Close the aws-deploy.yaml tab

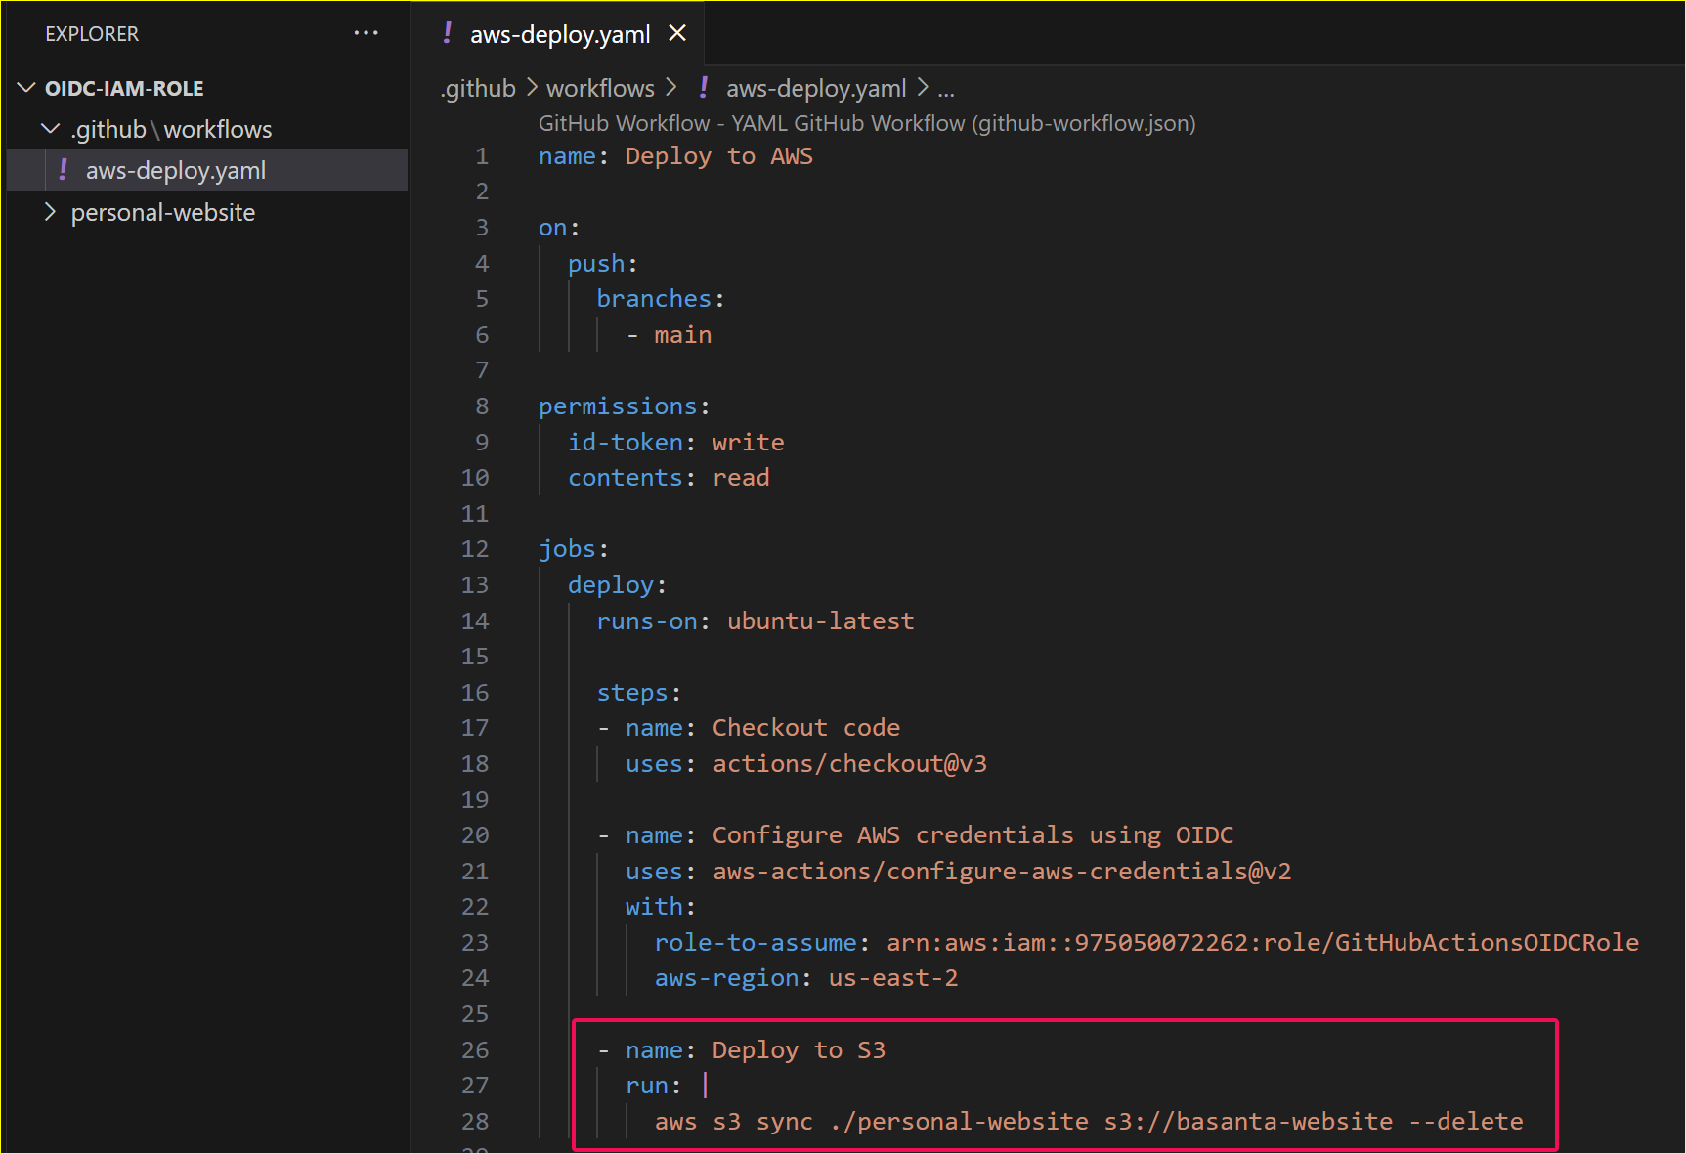tap(678, 32)
